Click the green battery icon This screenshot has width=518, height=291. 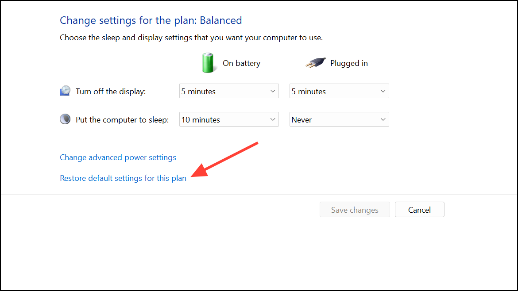point(208,63)
